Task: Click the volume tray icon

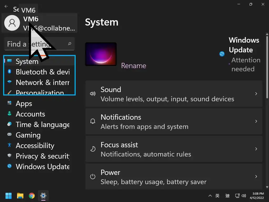Action: (x=244, y=196)
